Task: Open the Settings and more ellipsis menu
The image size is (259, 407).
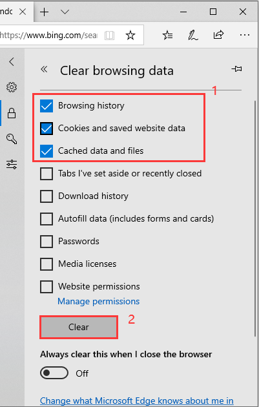Action: (245, 35)
